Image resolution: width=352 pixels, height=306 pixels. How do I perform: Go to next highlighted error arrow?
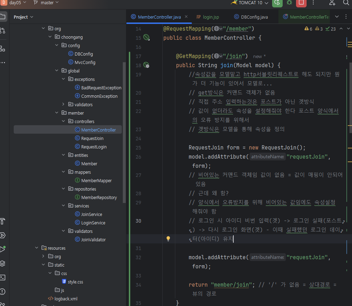[x=348, y=29]
